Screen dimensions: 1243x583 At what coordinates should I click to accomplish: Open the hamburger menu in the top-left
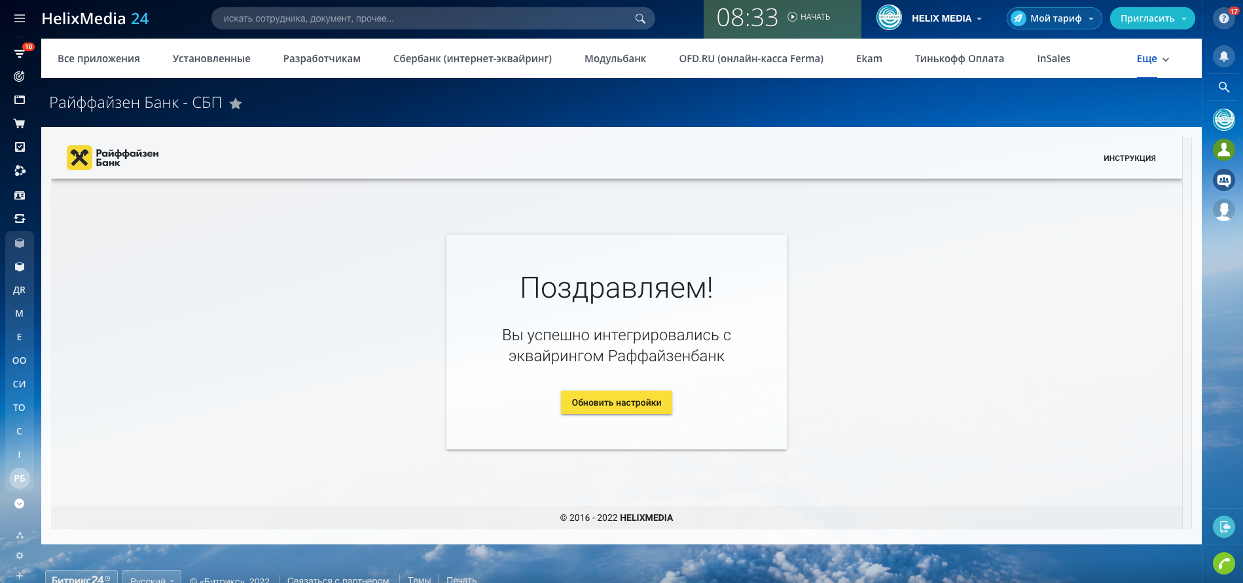point(20,18)
